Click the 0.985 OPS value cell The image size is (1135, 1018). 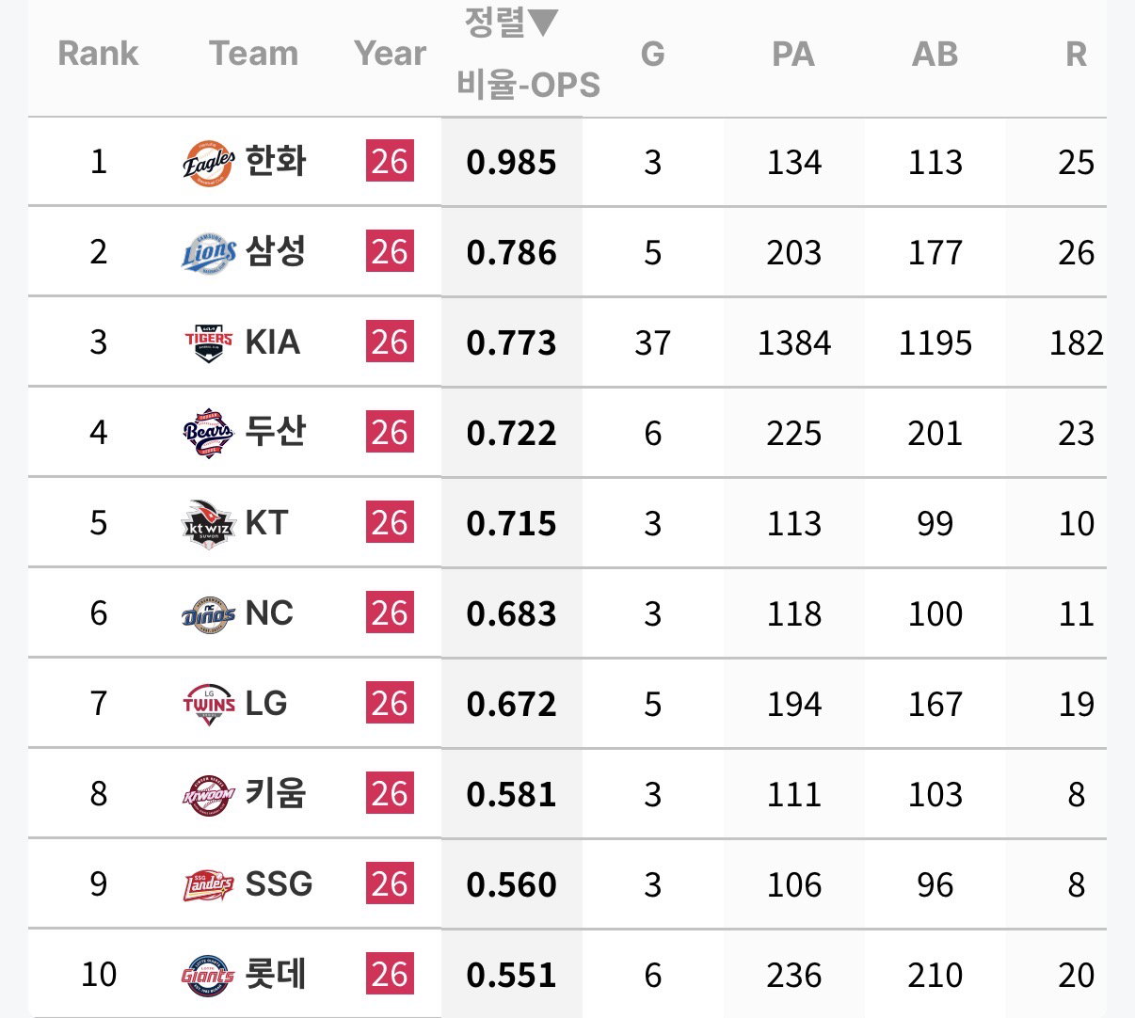click(x=511, y=162)
